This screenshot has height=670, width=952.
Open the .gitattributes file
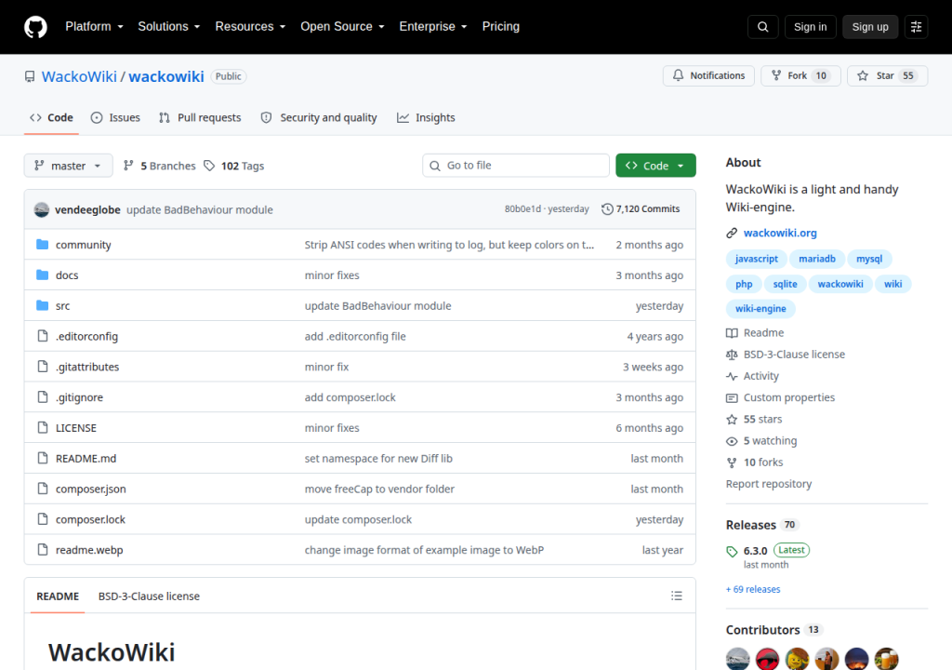[x=87, y=367]
